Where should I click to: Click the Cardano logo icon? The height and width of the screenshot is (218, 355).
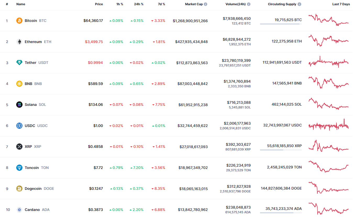(x=19, y=210)
